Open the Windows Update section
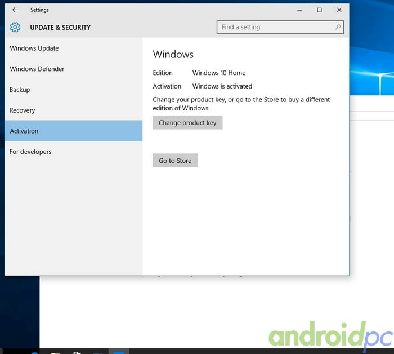394x354 pixels. tap(34, 48)
